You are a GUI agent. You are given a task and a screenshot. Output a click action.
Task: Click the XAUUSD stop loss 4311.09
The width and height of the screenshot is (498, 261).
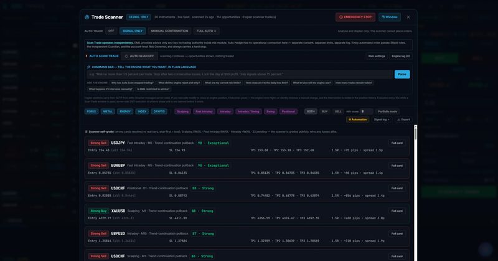click(178, 218)
